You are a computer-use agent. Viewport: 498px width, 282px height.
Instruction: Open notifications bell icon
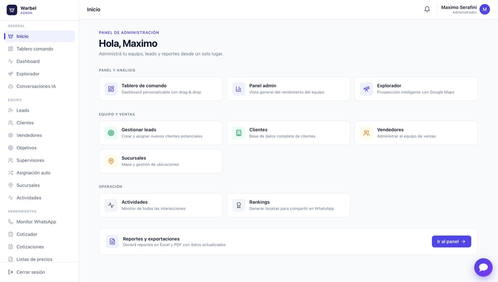[427, 9]
